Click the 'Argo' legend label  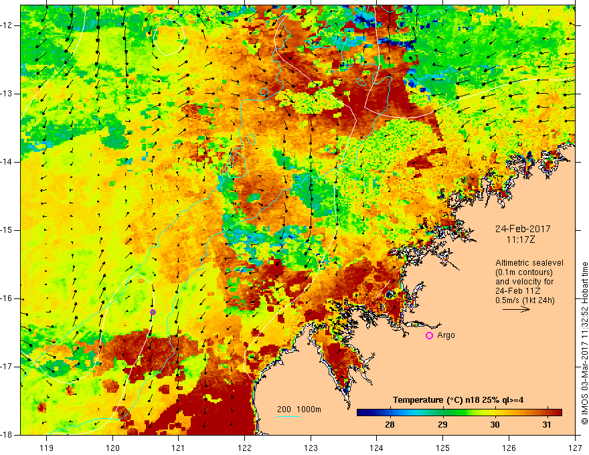[446, 335]
